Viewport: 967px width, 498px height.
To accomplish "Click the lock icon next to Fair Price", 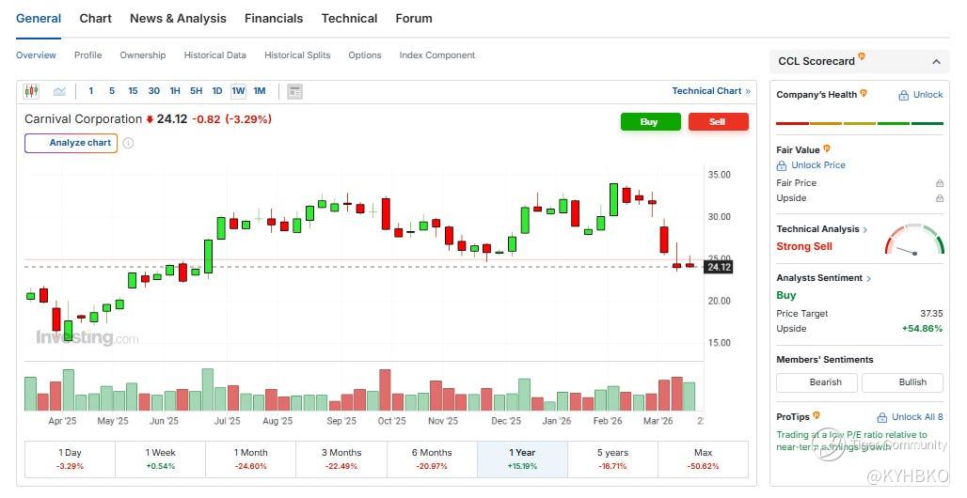I will coord(939,183).
